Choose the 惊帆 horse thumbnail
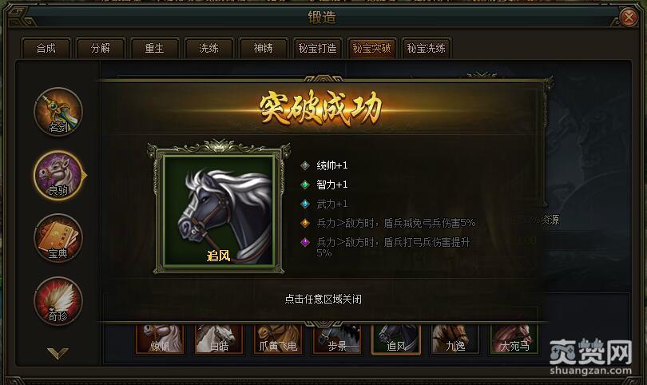The width and height of the screenshot is (647, 385). (160, 339)
